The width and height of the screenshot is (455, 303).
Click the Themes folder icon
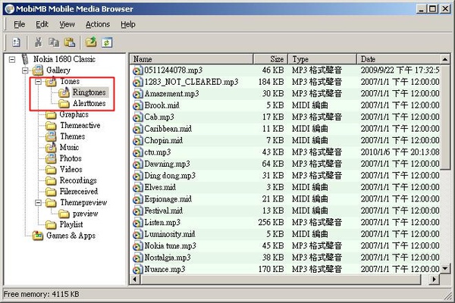51,136
